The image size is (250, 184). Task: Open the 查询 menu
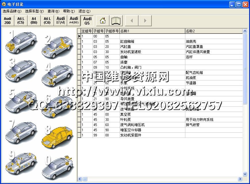tap(53, 11)
